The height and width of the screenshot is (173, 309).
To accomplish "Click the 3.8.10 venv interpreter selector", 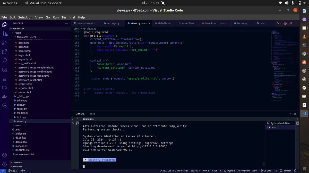I will [247, 170].
